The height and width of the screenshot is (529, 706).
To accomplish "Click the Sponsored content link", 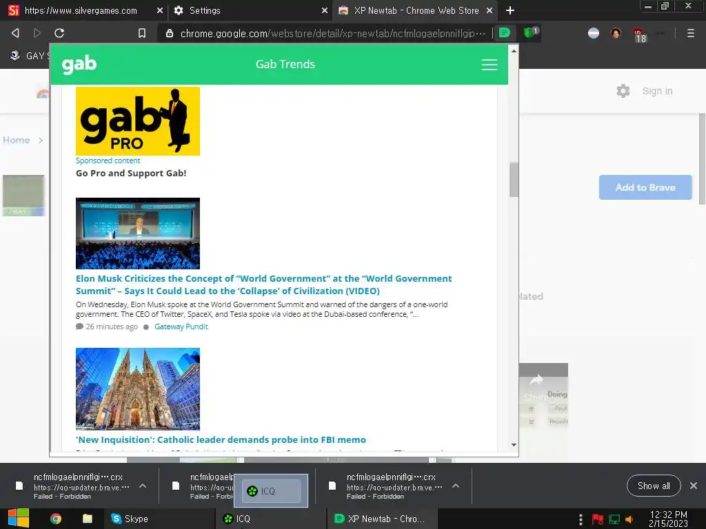I will [x=108, y=160].
